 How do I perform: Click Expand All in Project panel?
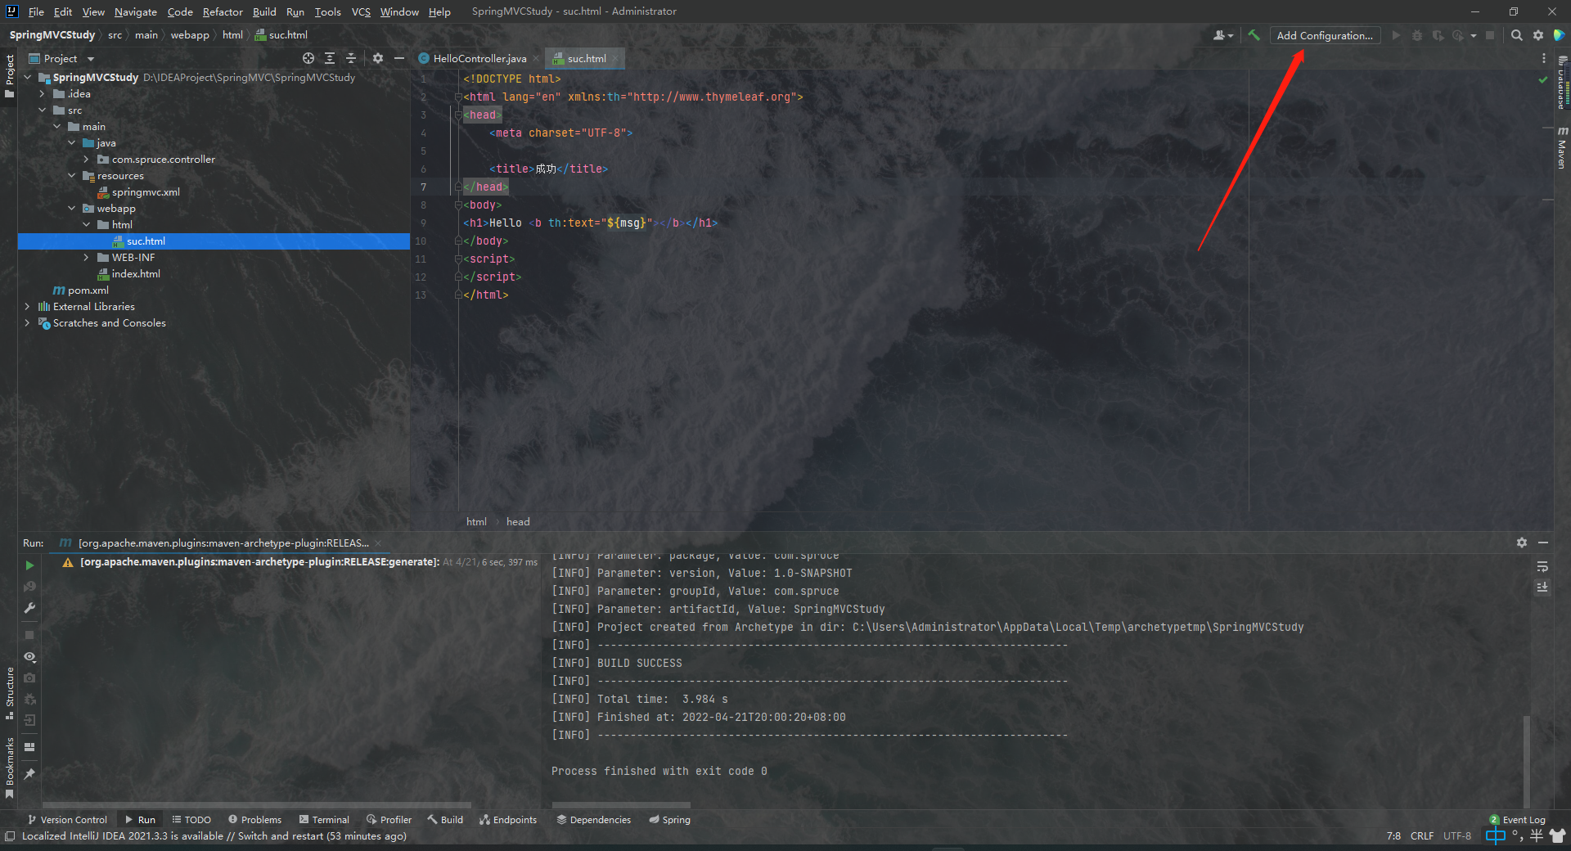point(330,58)
